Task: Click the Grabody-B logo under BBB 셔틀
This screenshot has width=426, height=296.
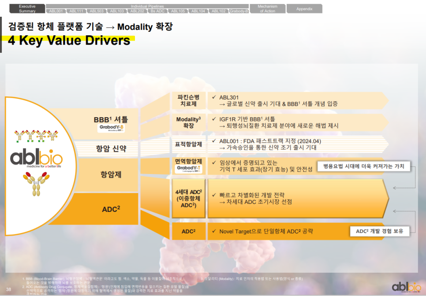Action: coord(111,128)
